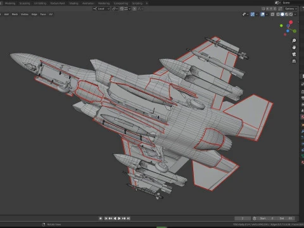
Task: Switch to material preview shading
Action: click(x=286, y=15)
